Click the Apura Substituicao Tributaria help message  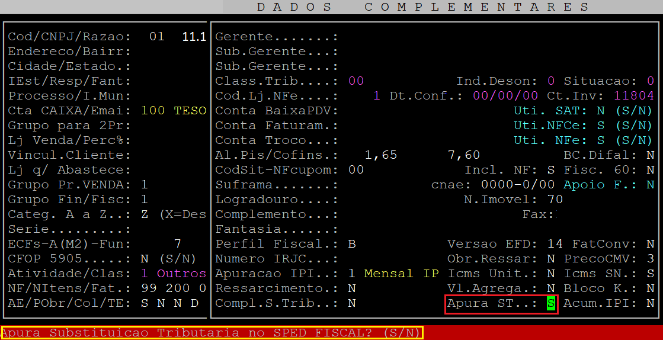pyautogui.click(x=212, y=333)
